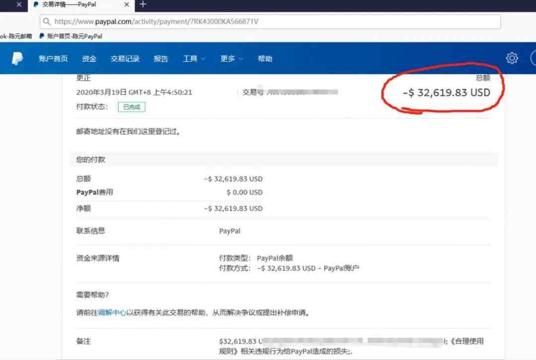This screenshot has height=360, width=536.
Task: Click the 交易号 label
Action: [253, 92]
